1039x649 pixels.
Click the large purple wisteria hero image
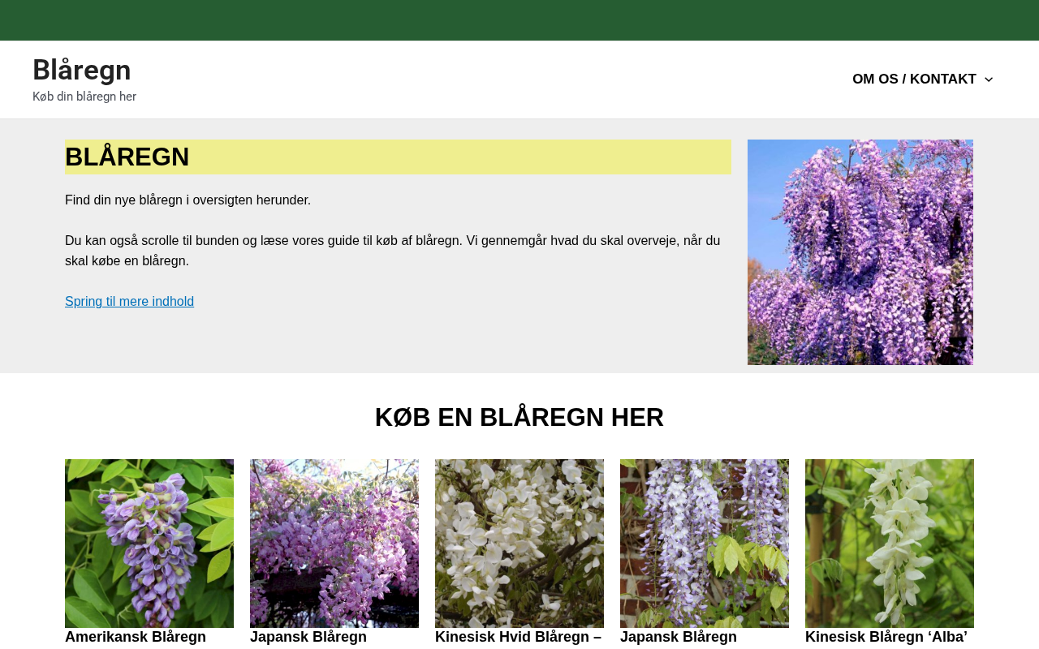860,252
